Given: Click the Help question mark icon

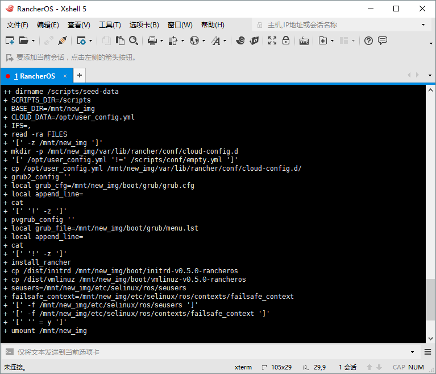Looking at the screenshot, I should coord(368,41).
